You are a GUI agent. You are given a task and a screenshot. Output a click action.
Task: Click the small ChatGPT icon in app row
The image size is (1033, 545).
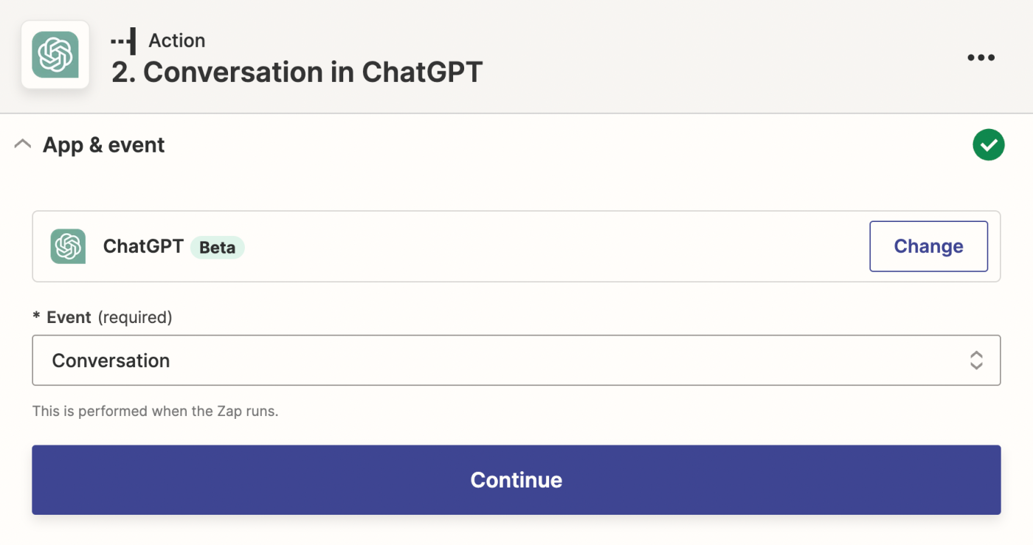[x=68, y=246]
